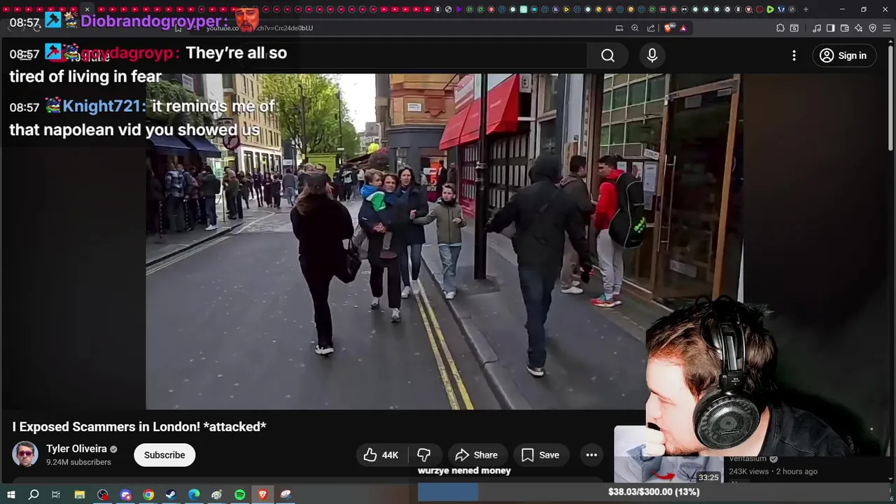Click the Brave Shields lion icon

coord(669,28)
